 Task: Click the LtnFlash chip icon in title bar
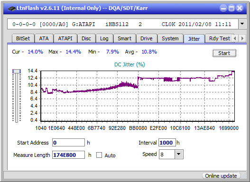12,8
